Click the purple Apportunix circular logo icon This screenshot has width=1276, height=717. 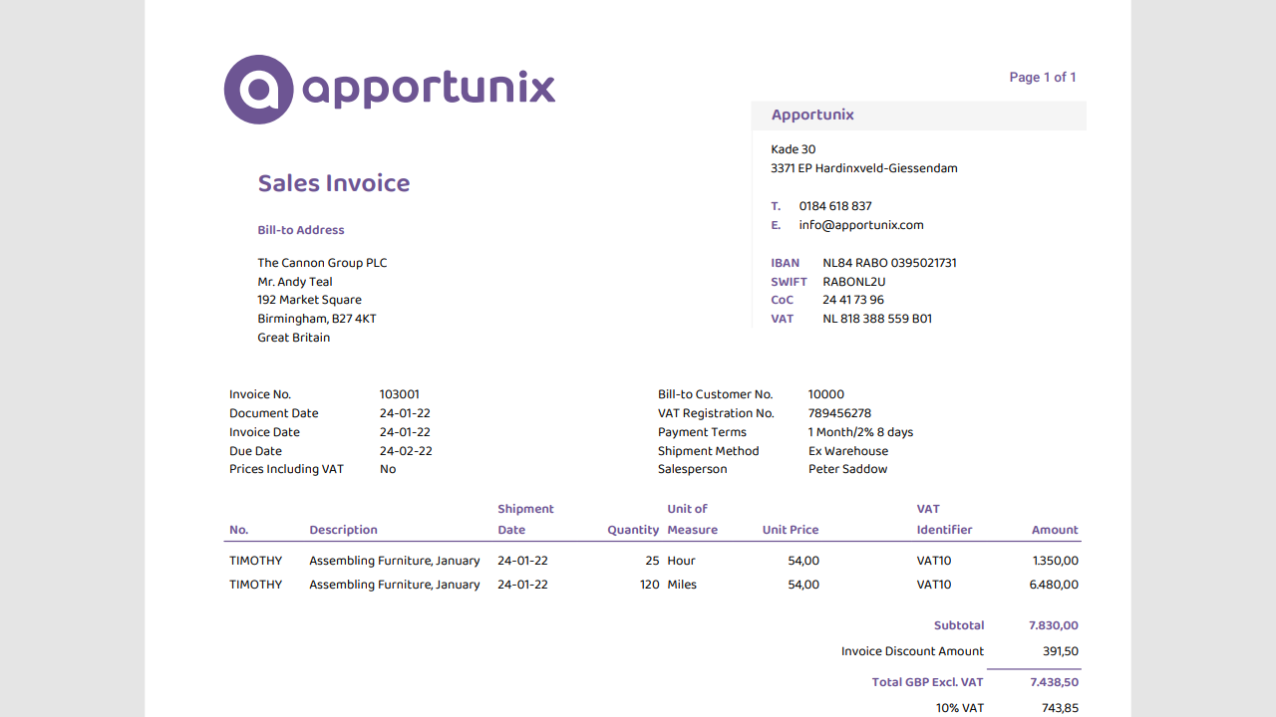point(259,90)
